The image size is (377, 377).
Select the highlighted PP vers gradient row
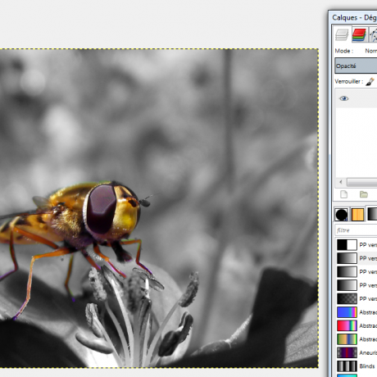pos(357,258)
